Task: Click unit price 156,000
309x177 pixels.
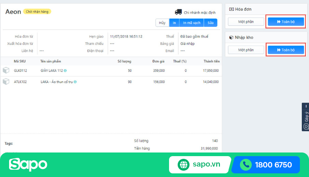Action: click(x=159, y=82)
